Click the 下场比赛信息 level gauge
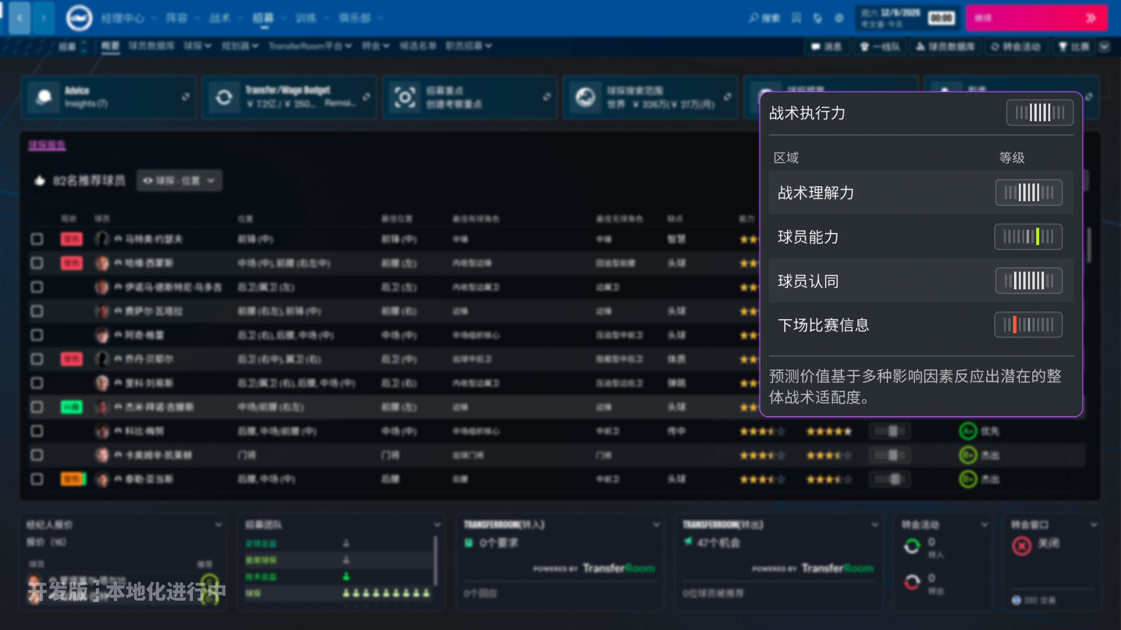 coord(1028,324)
